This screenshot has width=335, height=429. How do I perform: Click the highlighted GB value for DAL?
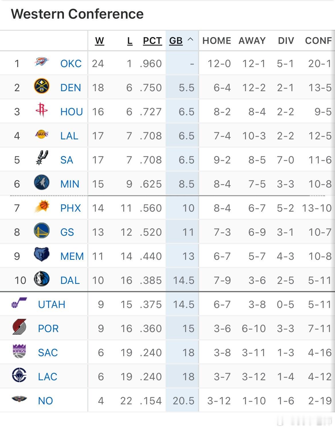185,281
